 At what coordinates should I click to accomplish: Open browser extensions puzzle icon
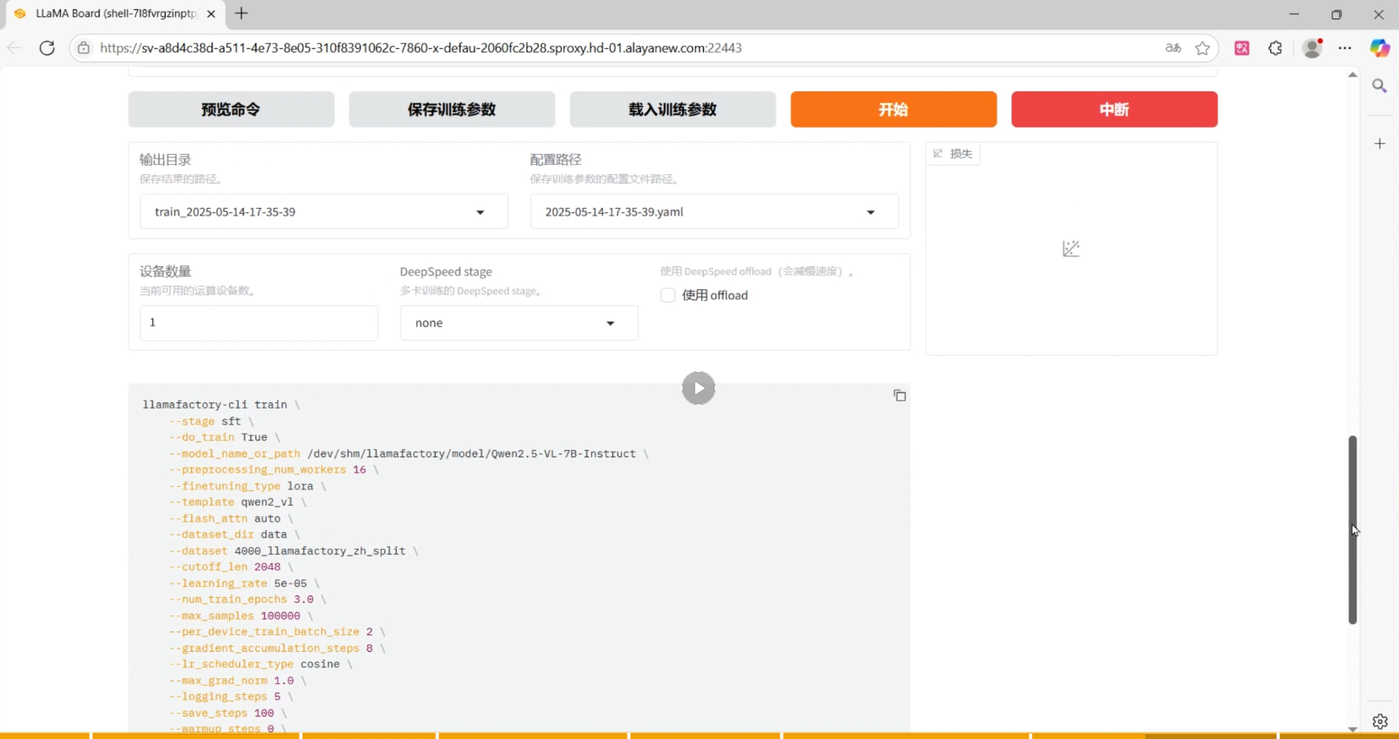click(x=1276, y=48)
